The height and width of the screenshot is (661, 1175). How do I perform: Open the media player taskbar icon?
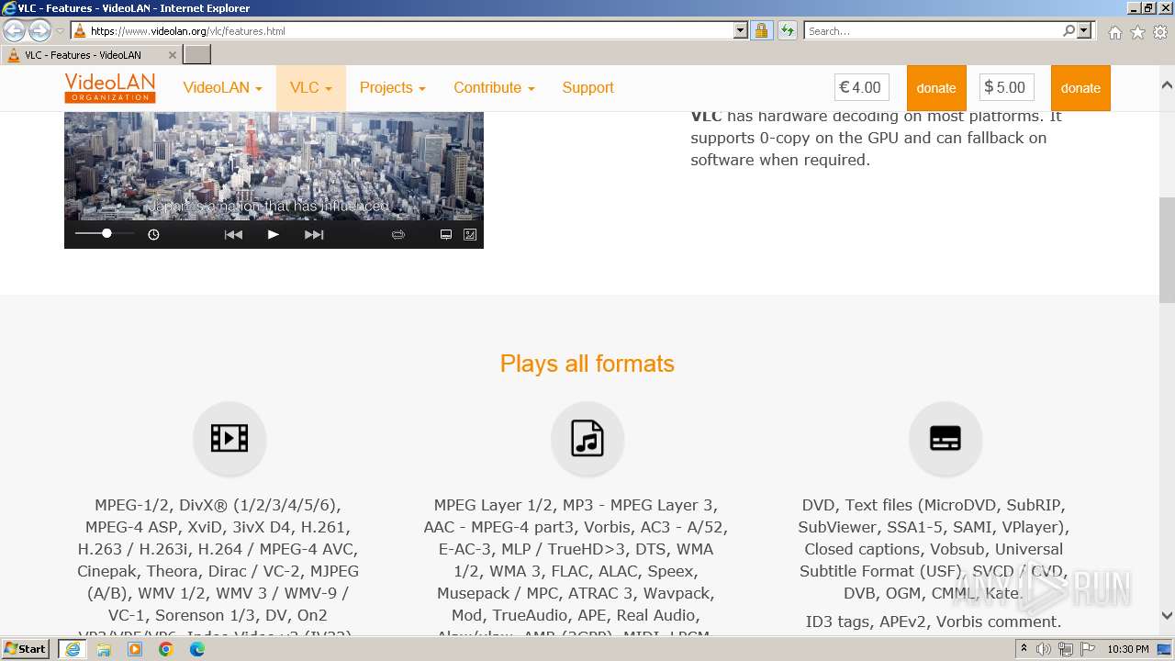click(135, 649)
